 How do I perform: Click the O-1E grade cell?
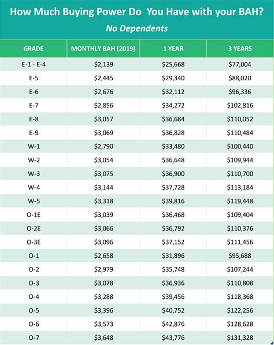click(x=34, y=214)
